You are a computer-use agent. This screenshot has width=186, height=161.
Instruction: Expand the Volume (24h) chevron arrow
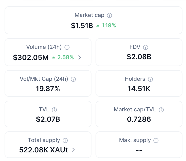80,57
